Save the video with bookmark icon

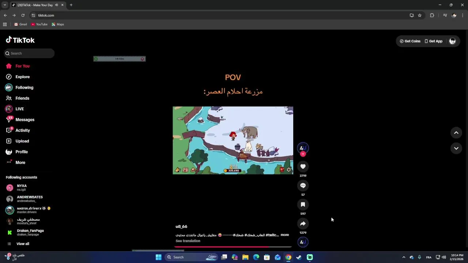(x=303, y=205)
